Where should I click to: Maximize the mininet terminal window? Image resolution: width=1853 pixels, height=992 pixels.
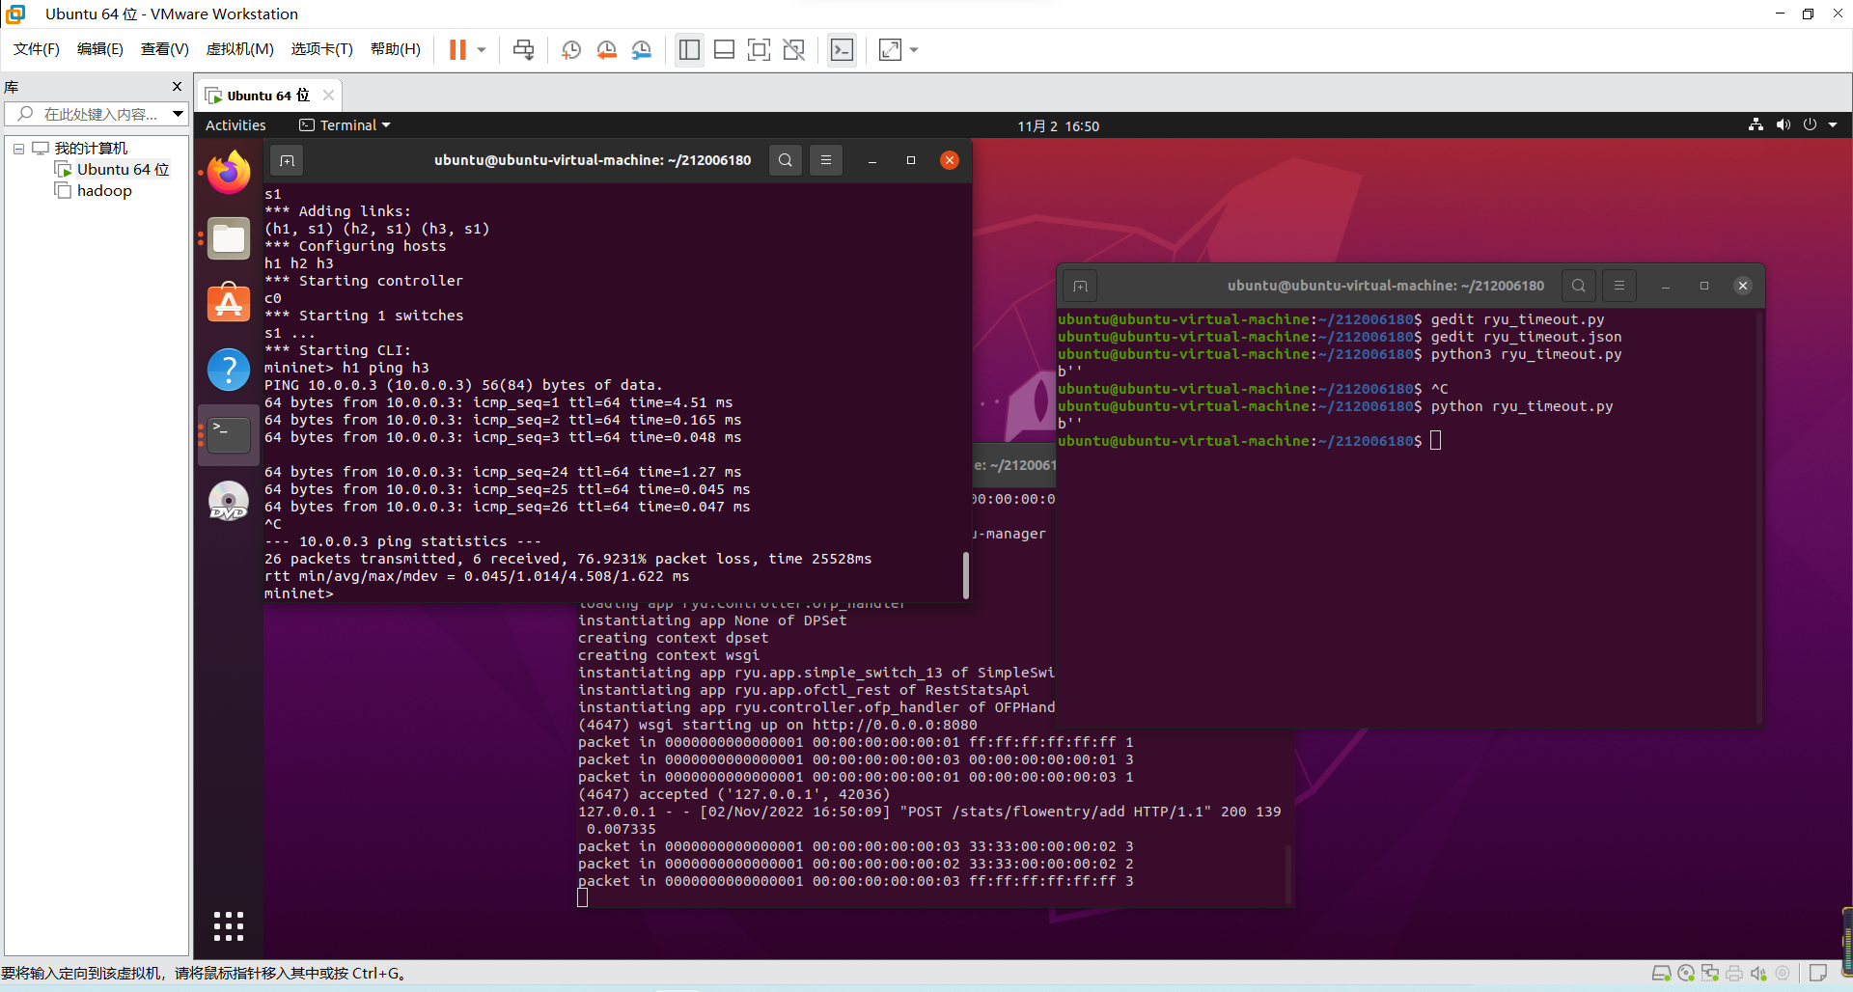tap(911, 160)
